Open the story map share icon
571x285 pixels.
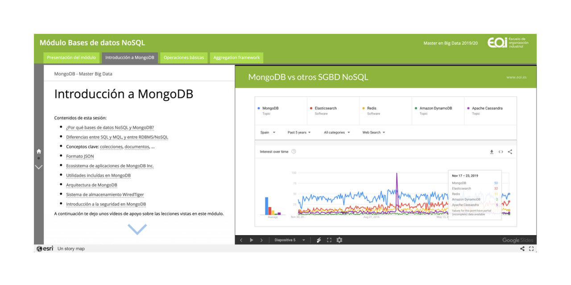(522, 248)
